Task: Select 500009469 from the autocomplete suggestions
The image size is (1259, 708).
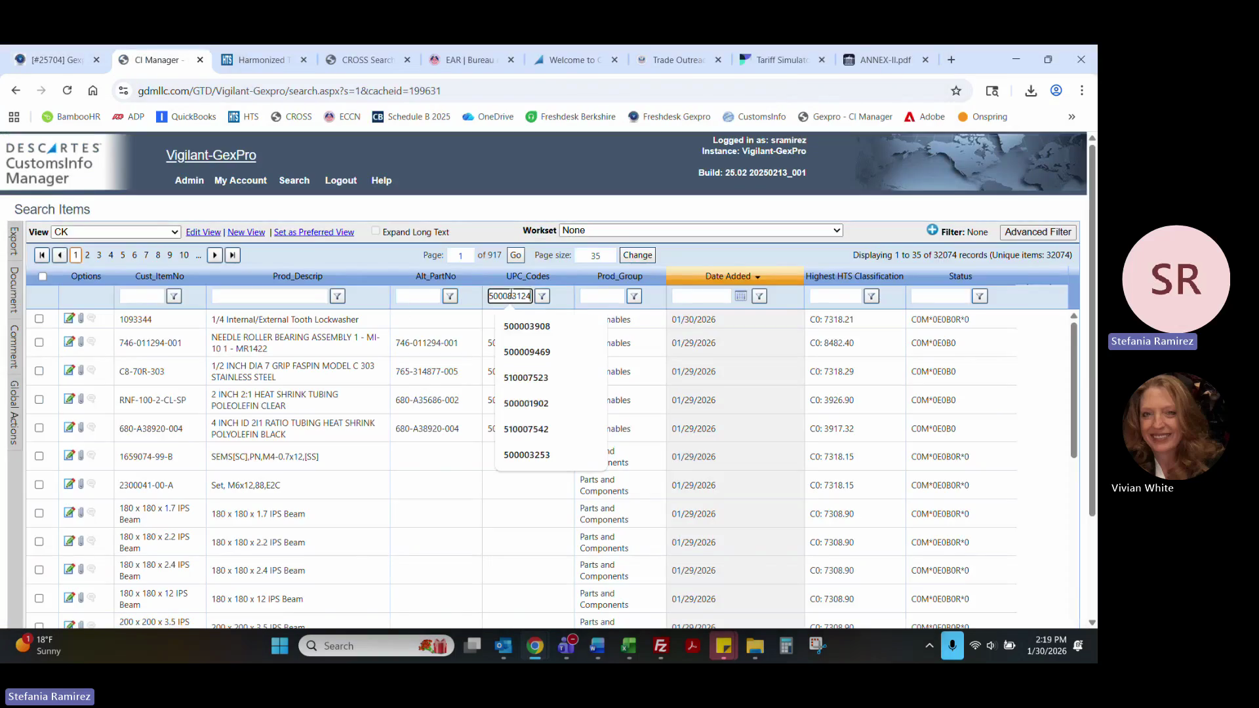Action: tap(527, 352)
